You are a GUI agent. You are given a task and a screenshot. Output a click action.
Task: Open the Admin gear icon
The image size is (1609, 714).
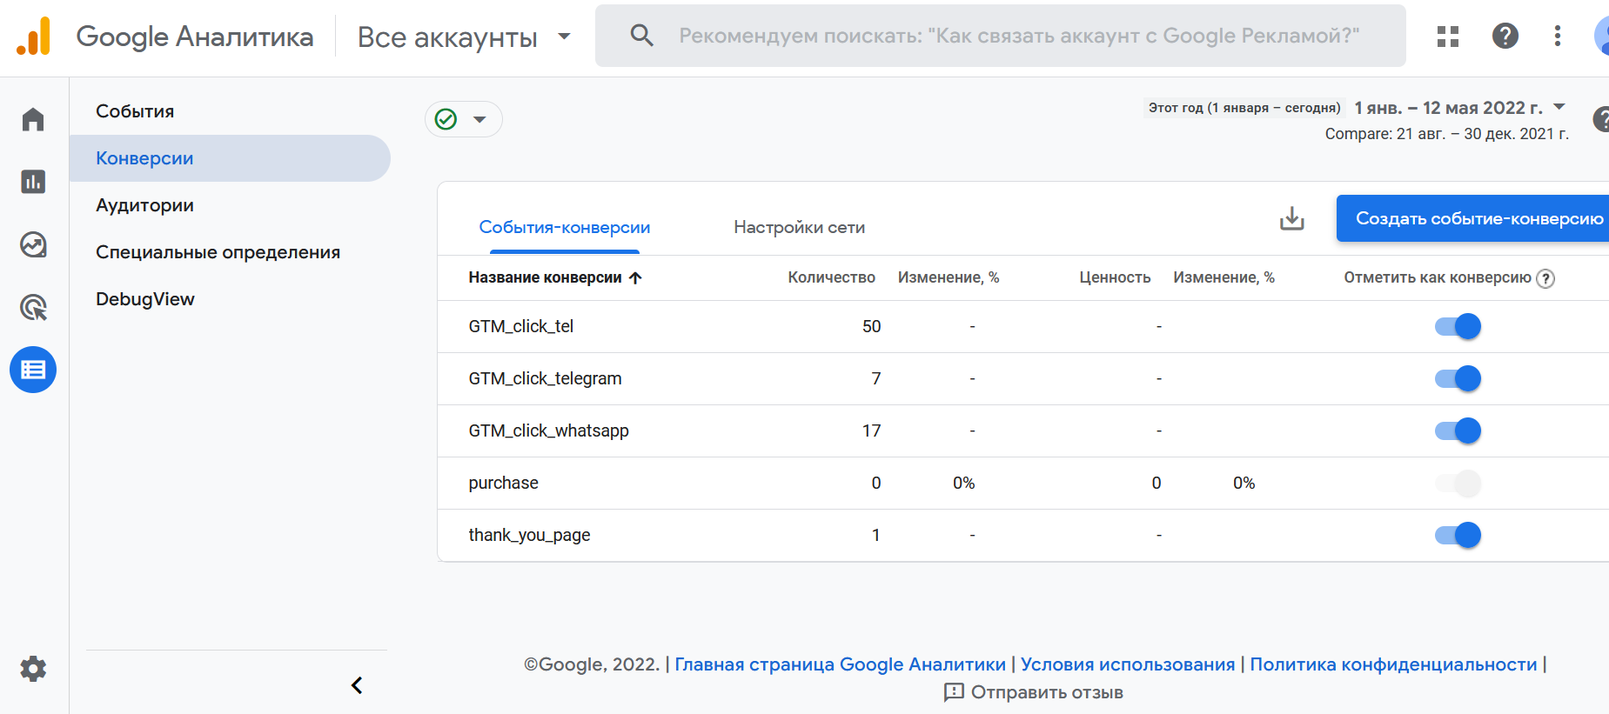[33, 669]
